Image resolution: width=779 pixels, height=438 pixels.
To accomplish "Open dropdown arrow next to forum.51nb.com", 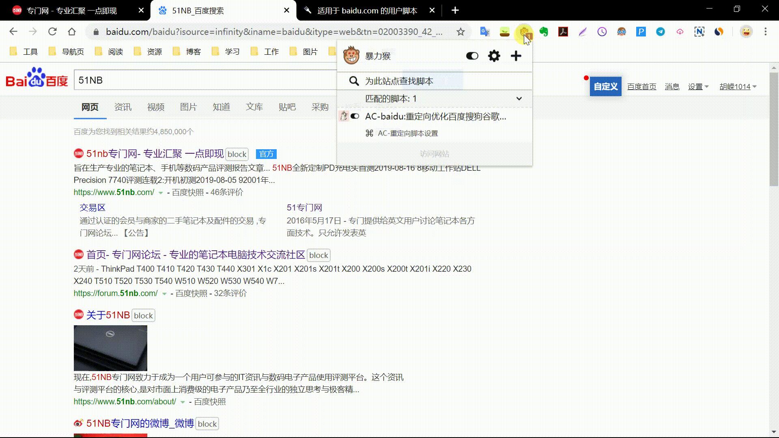I will pos(164,294).
